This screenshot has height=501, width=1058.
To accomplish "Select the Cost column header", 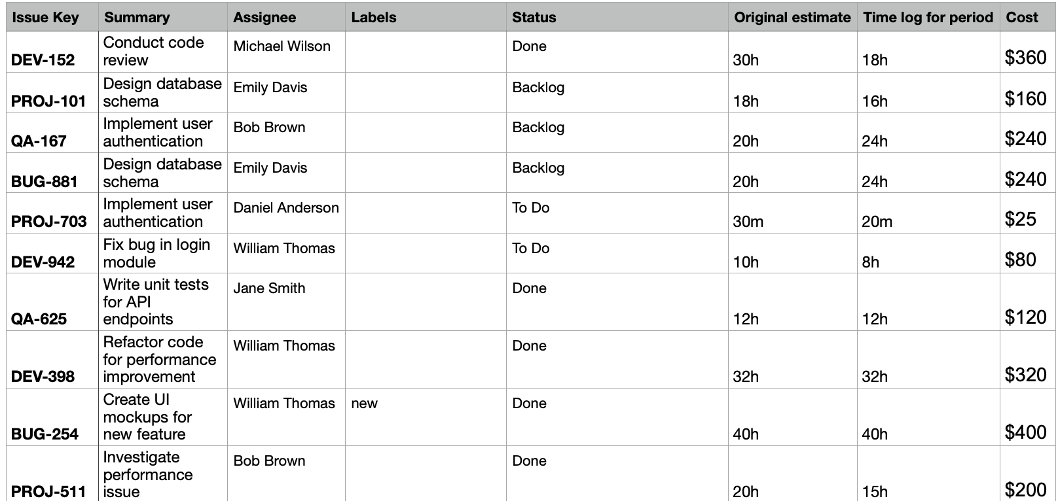I will [1022, 18].
